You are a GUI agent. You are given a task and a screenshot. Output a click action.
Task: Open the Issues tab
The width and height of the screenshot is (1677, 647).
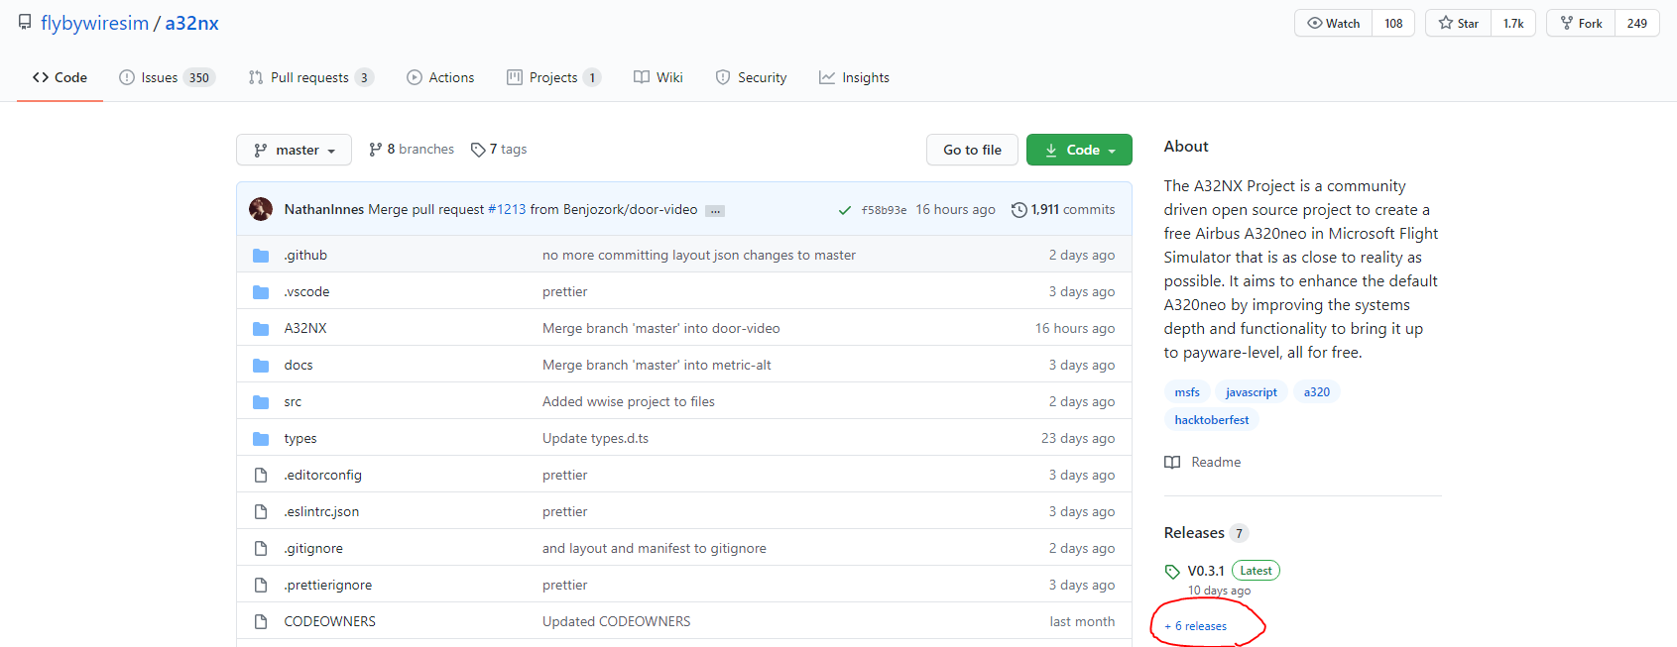pos(167,77)
